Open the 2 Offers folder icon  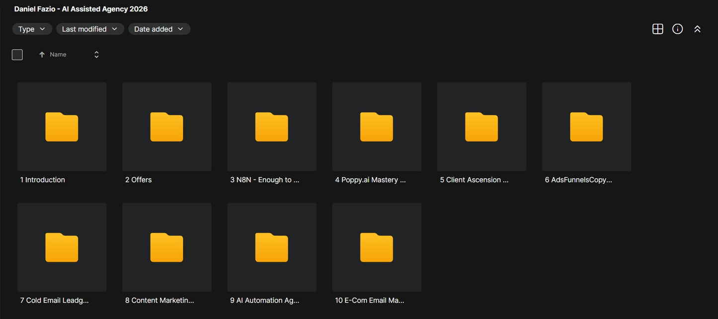pos(166,127)
